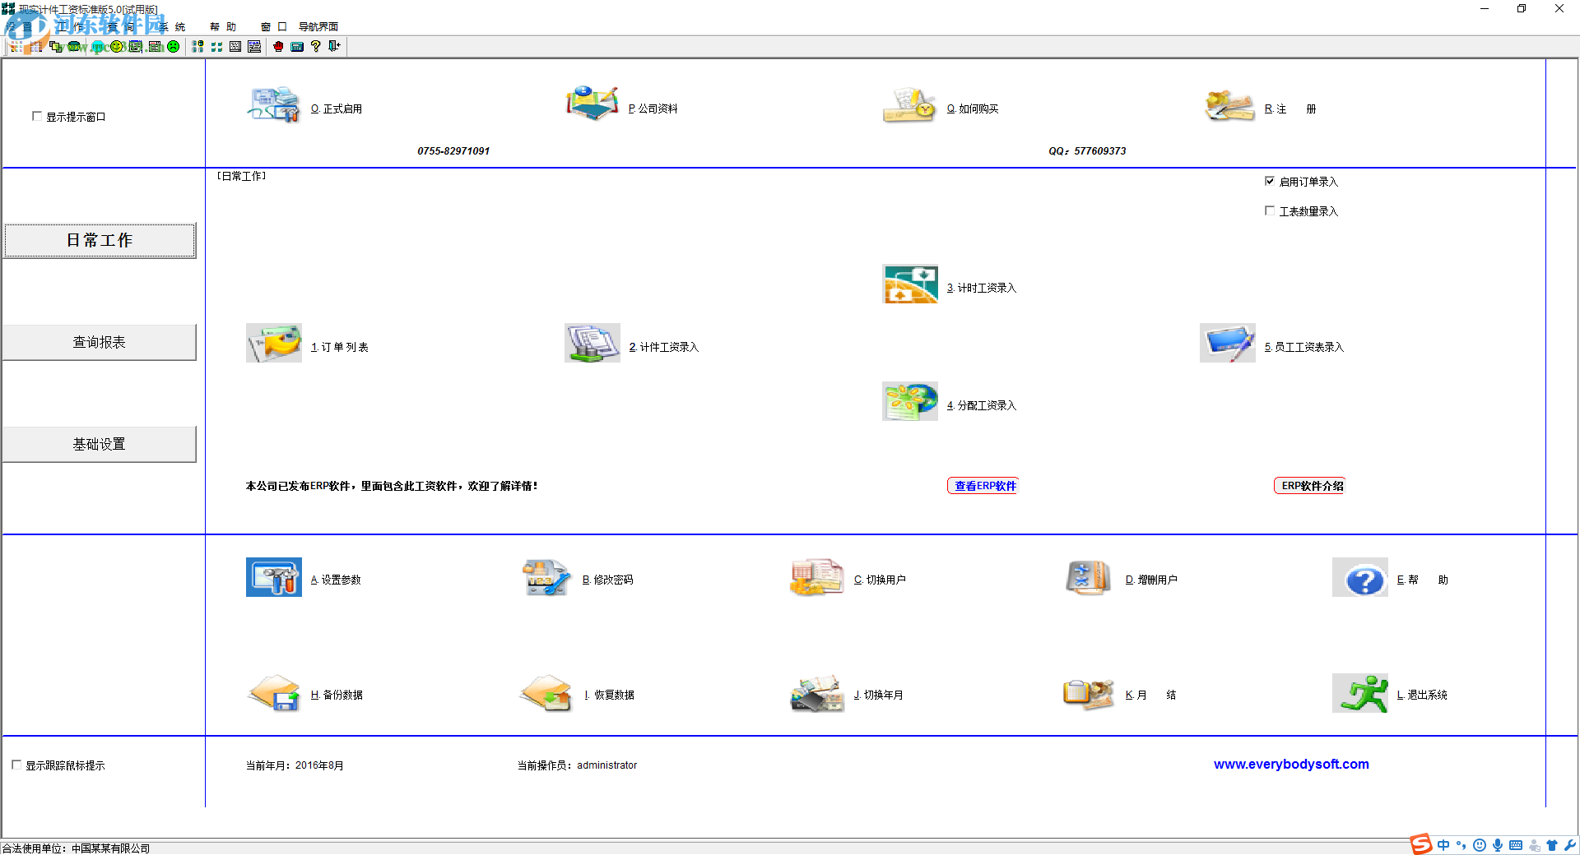
Task: Click the 如何购买 icon
Action: pyautogui.click(x=909, y=105)
